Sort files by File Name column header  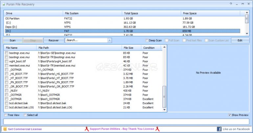[x=20, y=48]
